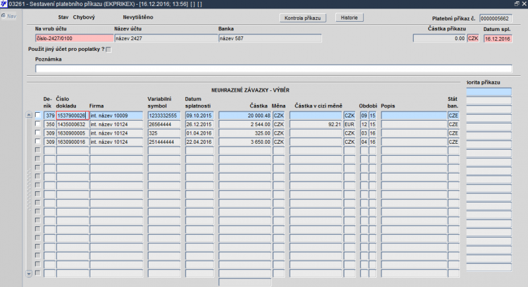Click the Nav icon in the left sidebar

[9, 16]
